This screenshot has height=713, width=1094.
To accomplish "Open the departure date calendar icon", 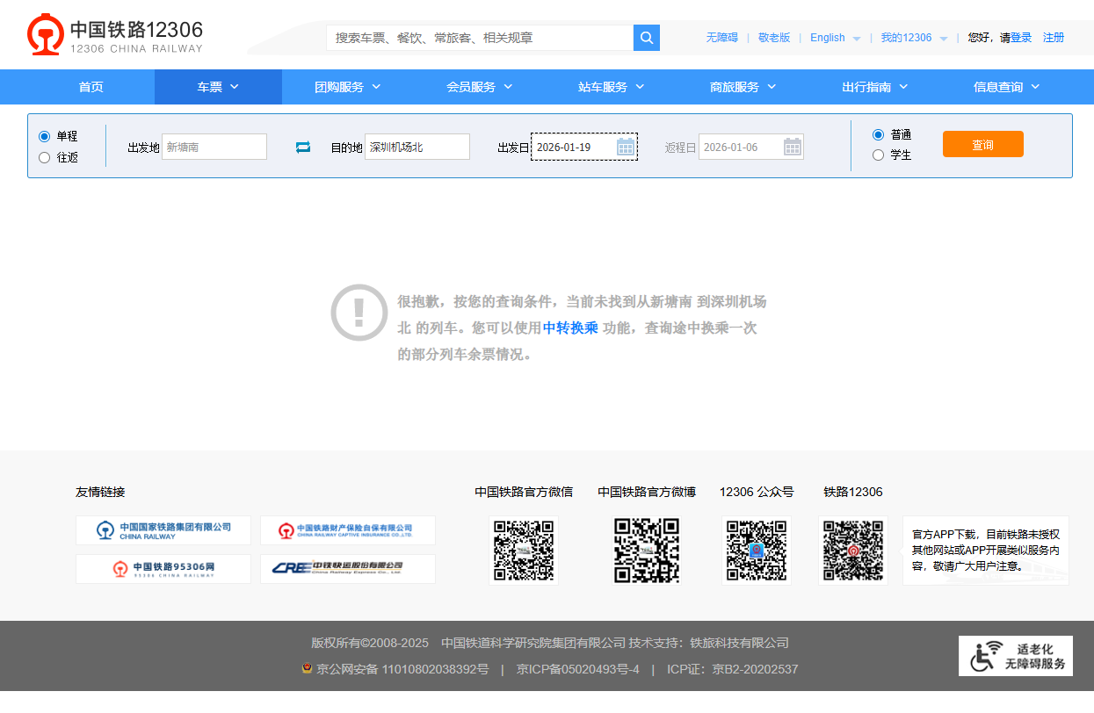I will click(625, 147).
